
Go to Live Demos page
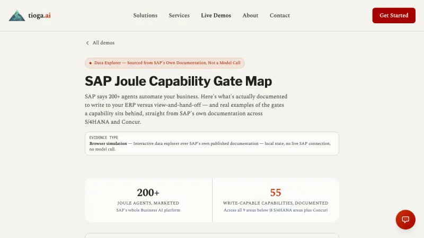[216, 15]
